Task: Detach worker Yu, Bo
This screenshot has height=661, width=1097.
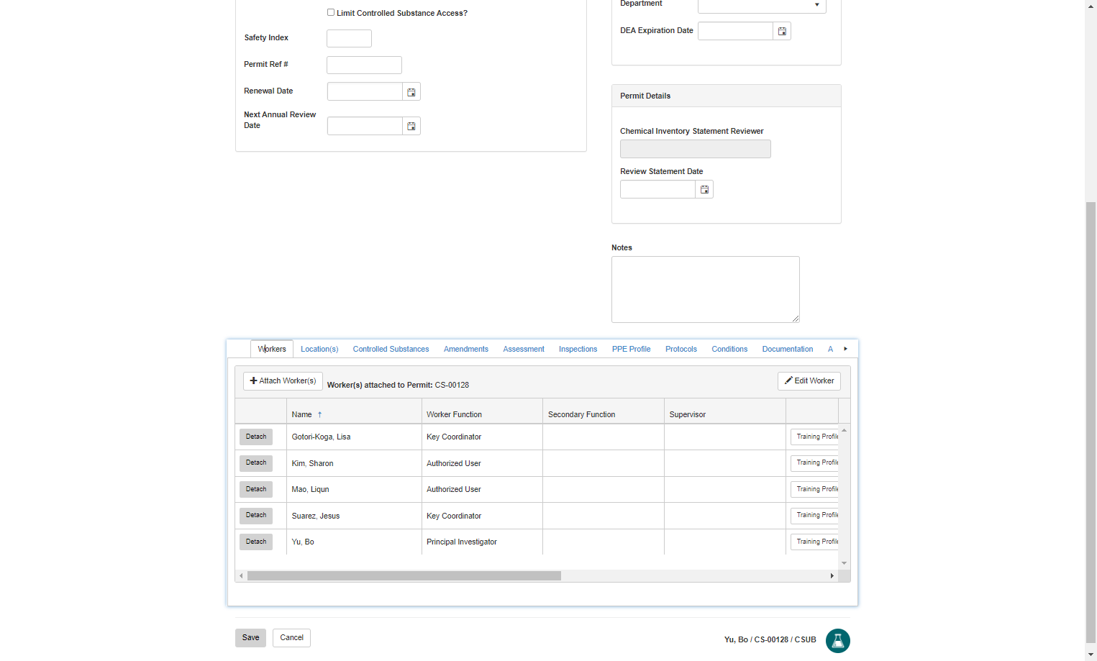Action: [256, 542]
